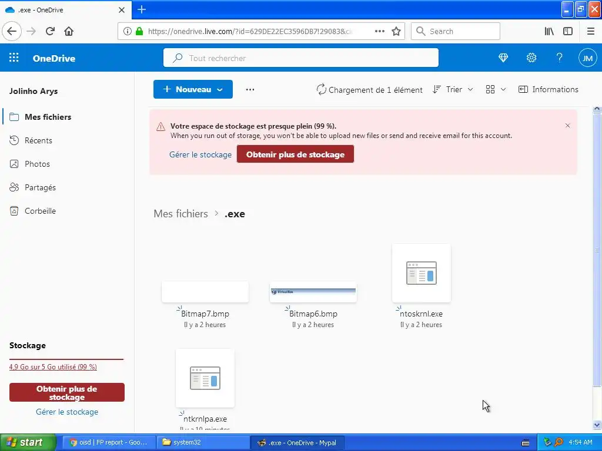Navigate to Mes fichiers in sidebar
602x451 pixels.
[48, 117]
